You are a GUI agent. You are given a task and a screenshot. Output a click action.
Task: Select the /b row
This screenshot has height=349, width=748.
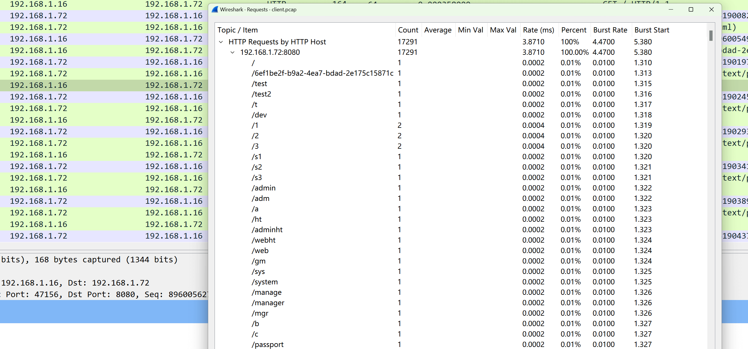point(462,324)
